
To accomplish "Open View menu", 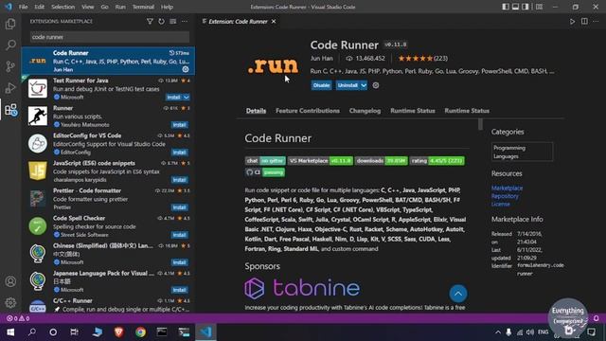I will pyautogui.click(x=88, y=7).
